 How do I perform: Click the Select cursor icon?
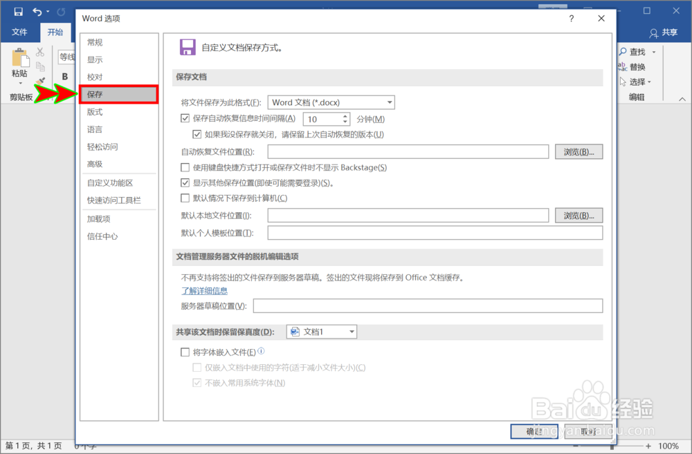tap(623, 82)
